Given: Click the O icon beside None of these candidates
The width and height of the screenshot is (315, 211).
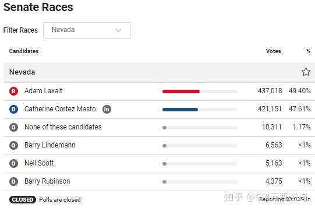Looking at the screenshot, I should click(x=13, y=127).
